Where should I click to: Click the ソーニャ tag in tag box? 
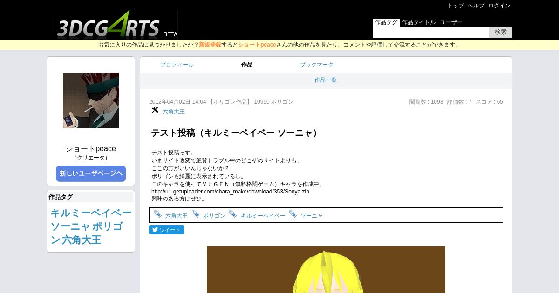[312, 216]
